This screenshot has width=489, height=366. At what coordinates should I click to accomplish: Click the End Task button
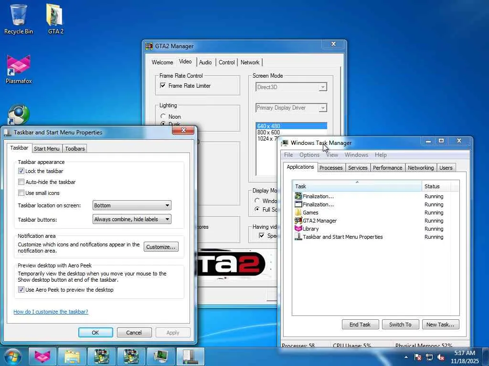(x=360, y=324)
